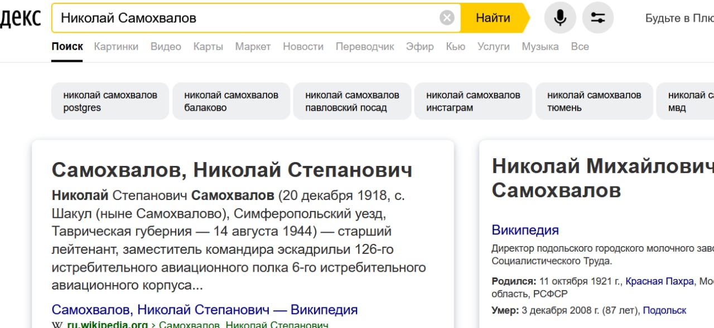714x328 pixels.
Task: Select the Поиск tab
Action: [67, 47]
